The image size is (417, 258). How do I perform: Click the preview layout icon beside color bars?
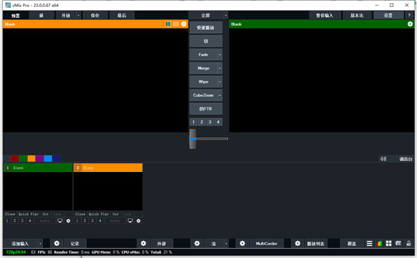tap(176, 24)
